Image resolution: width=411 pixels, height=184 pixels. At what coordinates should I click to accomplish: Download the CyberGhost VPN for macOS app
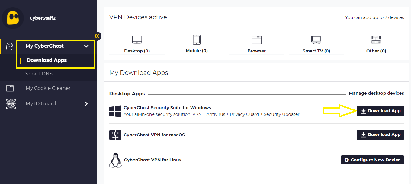tap(380, 135)
